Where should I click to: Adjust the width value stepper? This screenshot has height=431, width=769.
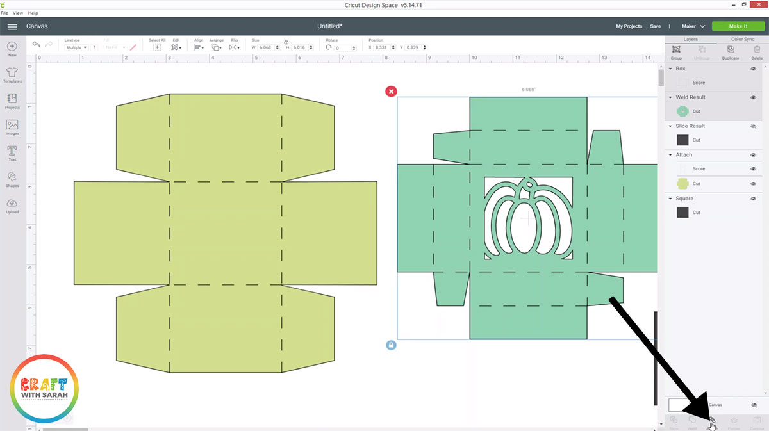tap(278, 47)
